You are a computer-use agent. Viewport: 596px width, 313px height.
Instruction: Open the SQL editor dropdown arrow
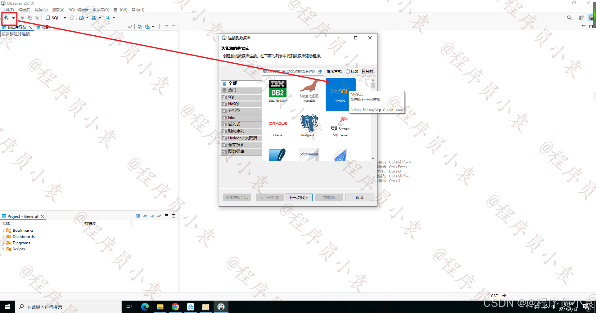click(x=65, y=18)
